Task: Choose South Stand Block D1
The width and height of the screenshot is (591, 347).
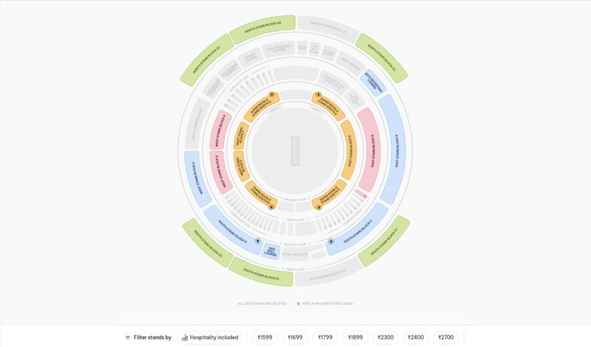Action: click(261, 271)
